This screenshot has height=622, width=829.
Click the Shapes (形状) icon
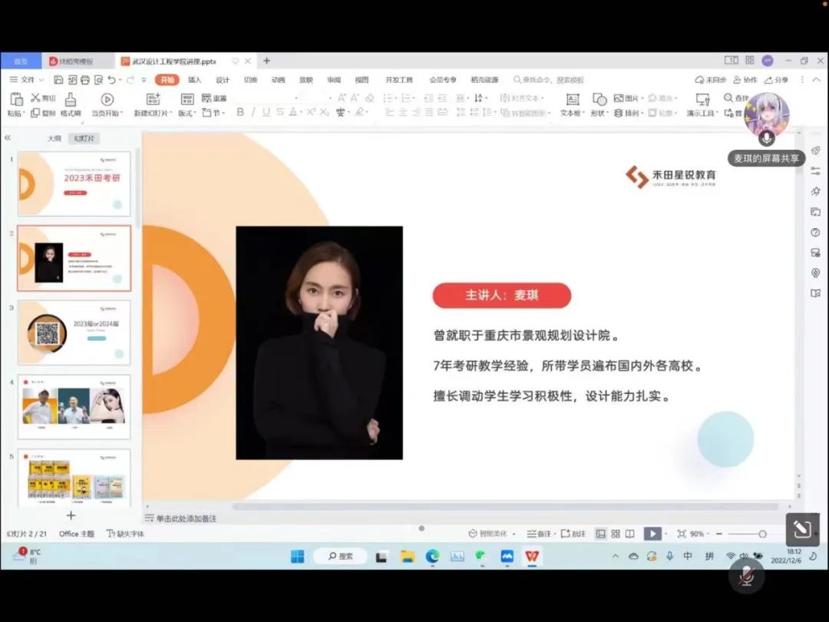pyautogui.click(x=599, y=99)
